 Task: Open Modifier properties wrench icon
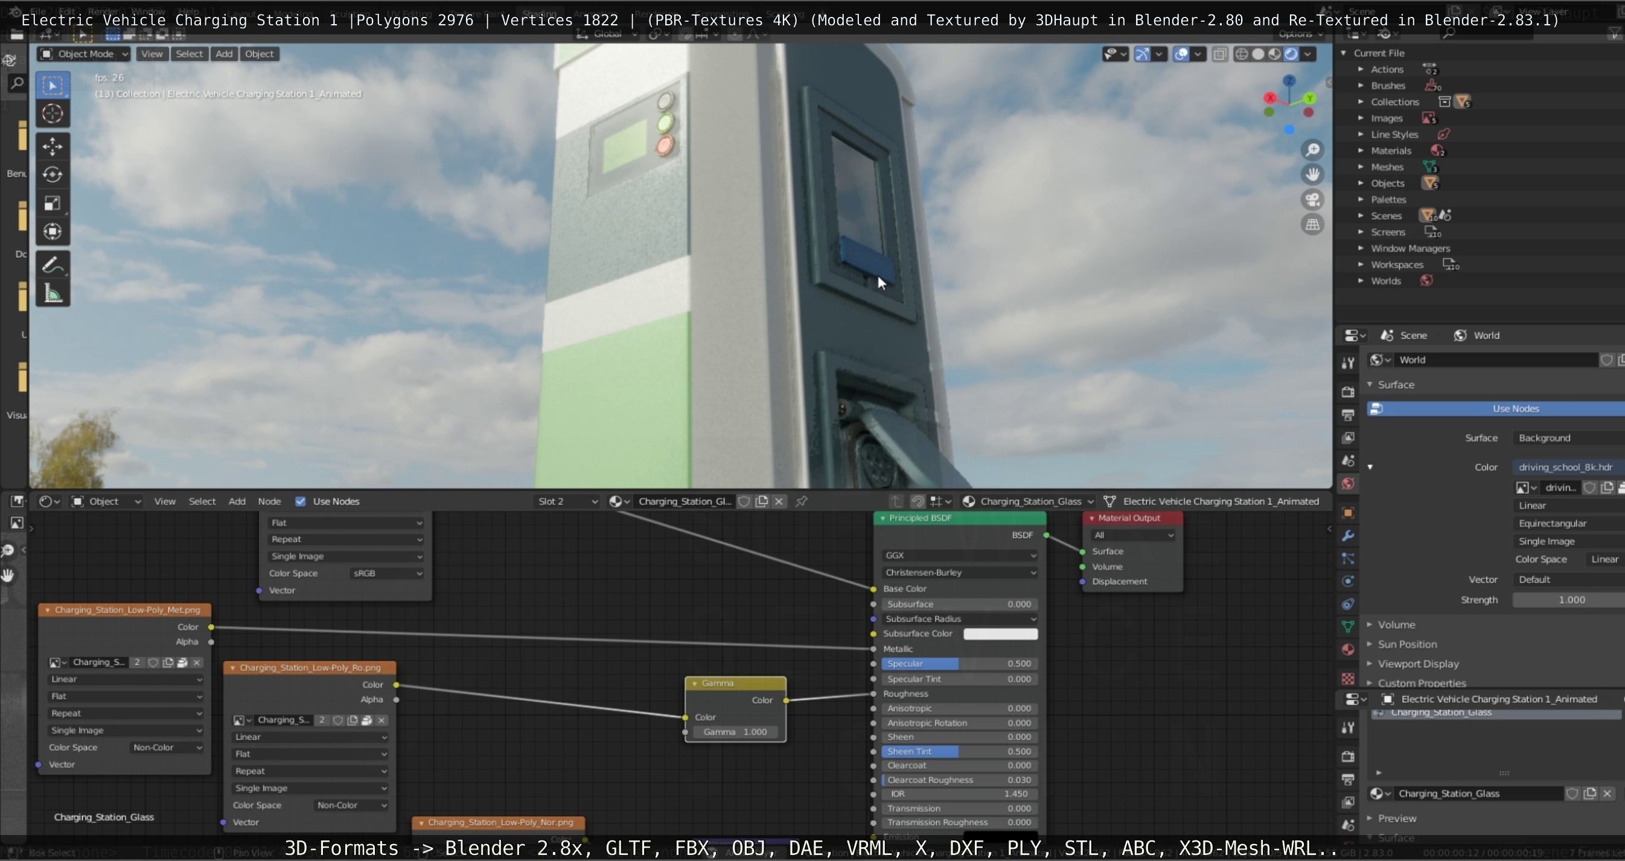[1348, 536]
